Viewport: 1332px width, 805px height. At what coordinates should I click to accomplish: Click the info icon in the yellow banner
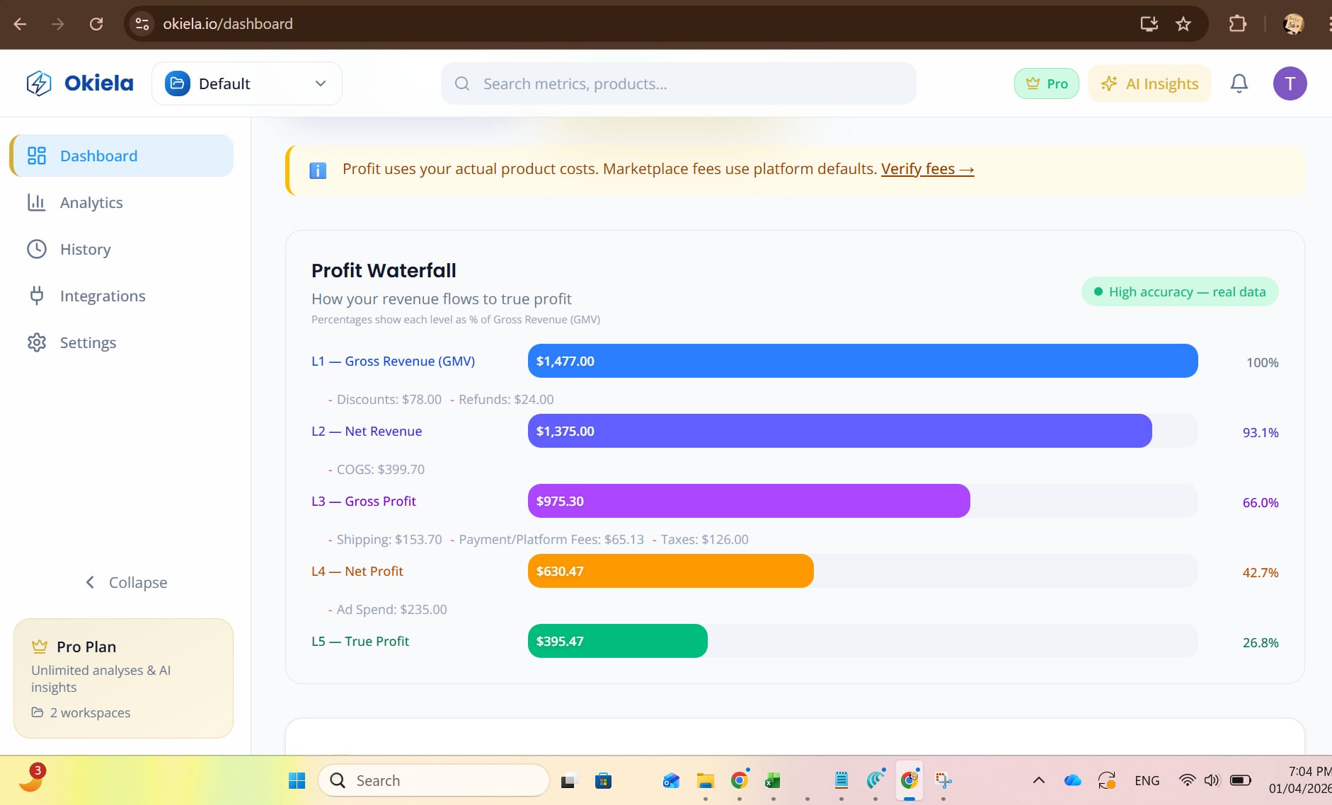(318, 170)
